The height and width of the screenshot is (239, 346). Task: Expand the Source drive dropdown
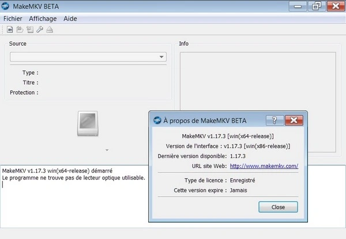161,57
